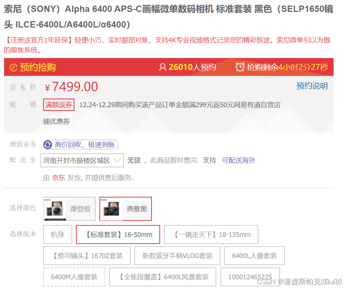Choose the 【蔡司镜头】1670Z套装 version
Screen dimensions: 347x289
tap(87, 256)
